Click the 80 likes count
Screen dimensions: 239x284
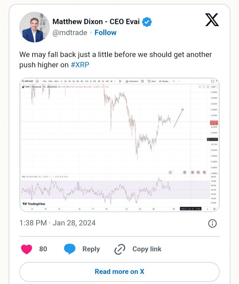point(43,249)
